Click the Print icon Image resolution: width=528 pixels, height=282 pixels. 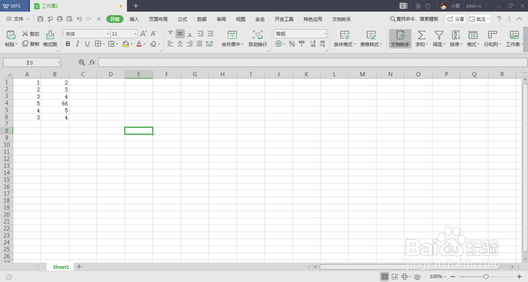tap(60, 19)
